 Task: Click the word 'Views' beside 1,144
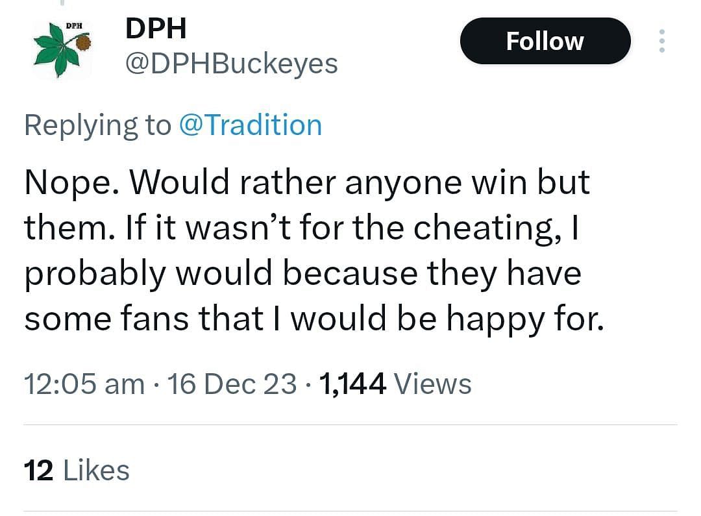[x=432, y=384]
